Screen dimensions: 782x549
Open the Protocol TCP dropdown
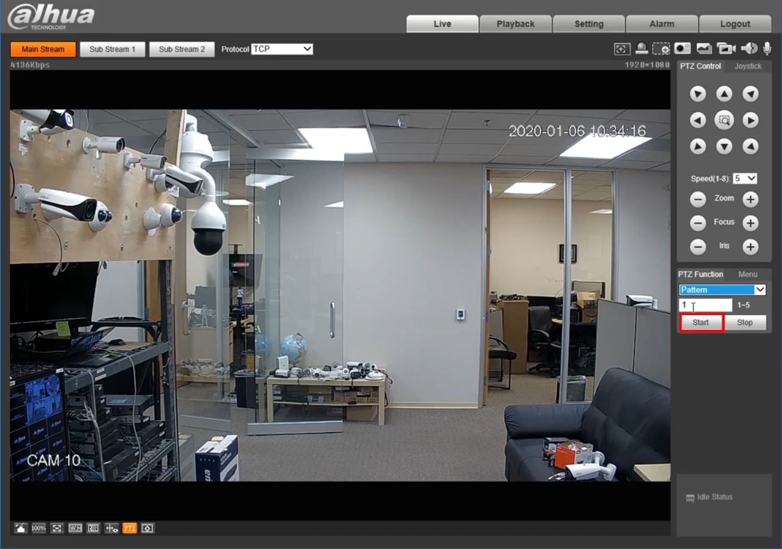pyautogui.click(x=282, y=49)
